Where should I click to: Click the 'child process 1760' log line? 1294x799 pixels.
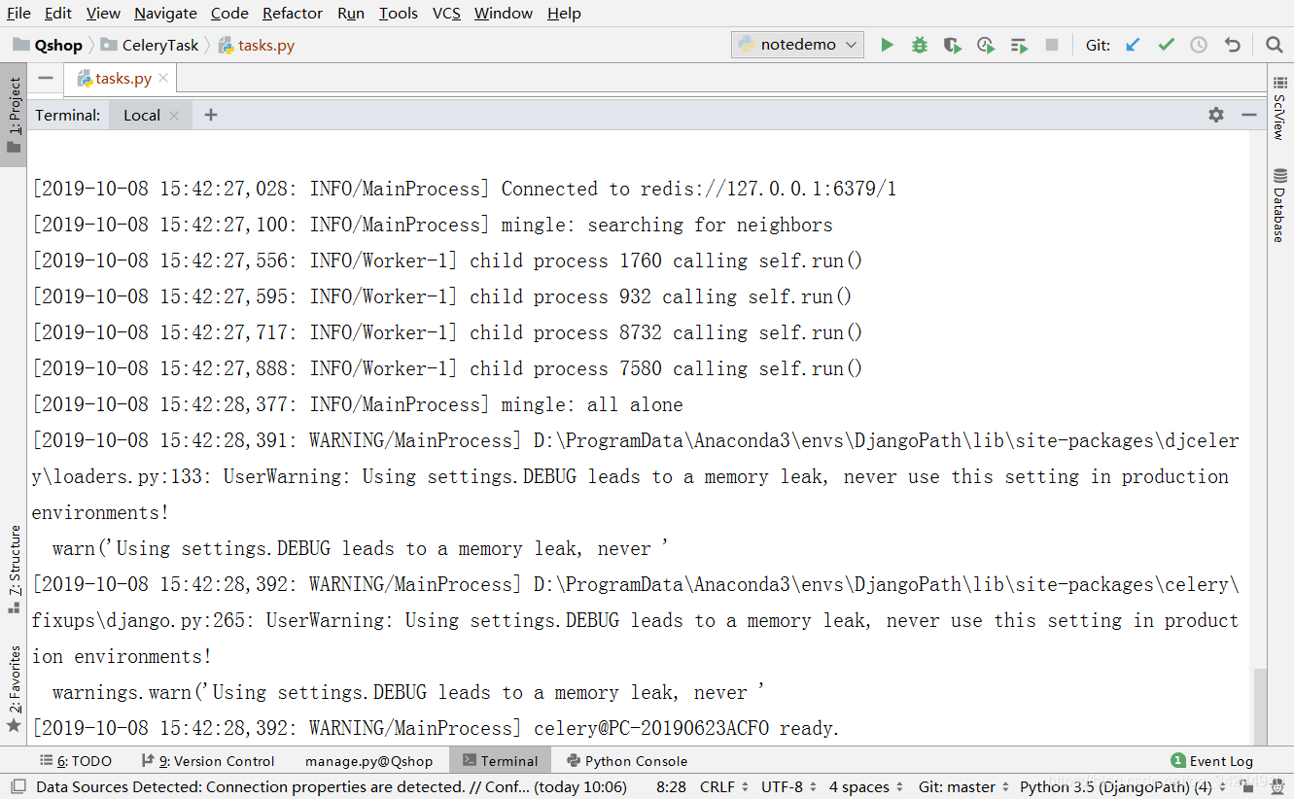coord(447,261)
